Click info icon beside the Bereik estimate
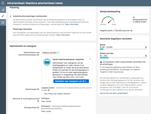Viewport: 151px width, 114px height. pyautogui.click(x=146, y=47)
